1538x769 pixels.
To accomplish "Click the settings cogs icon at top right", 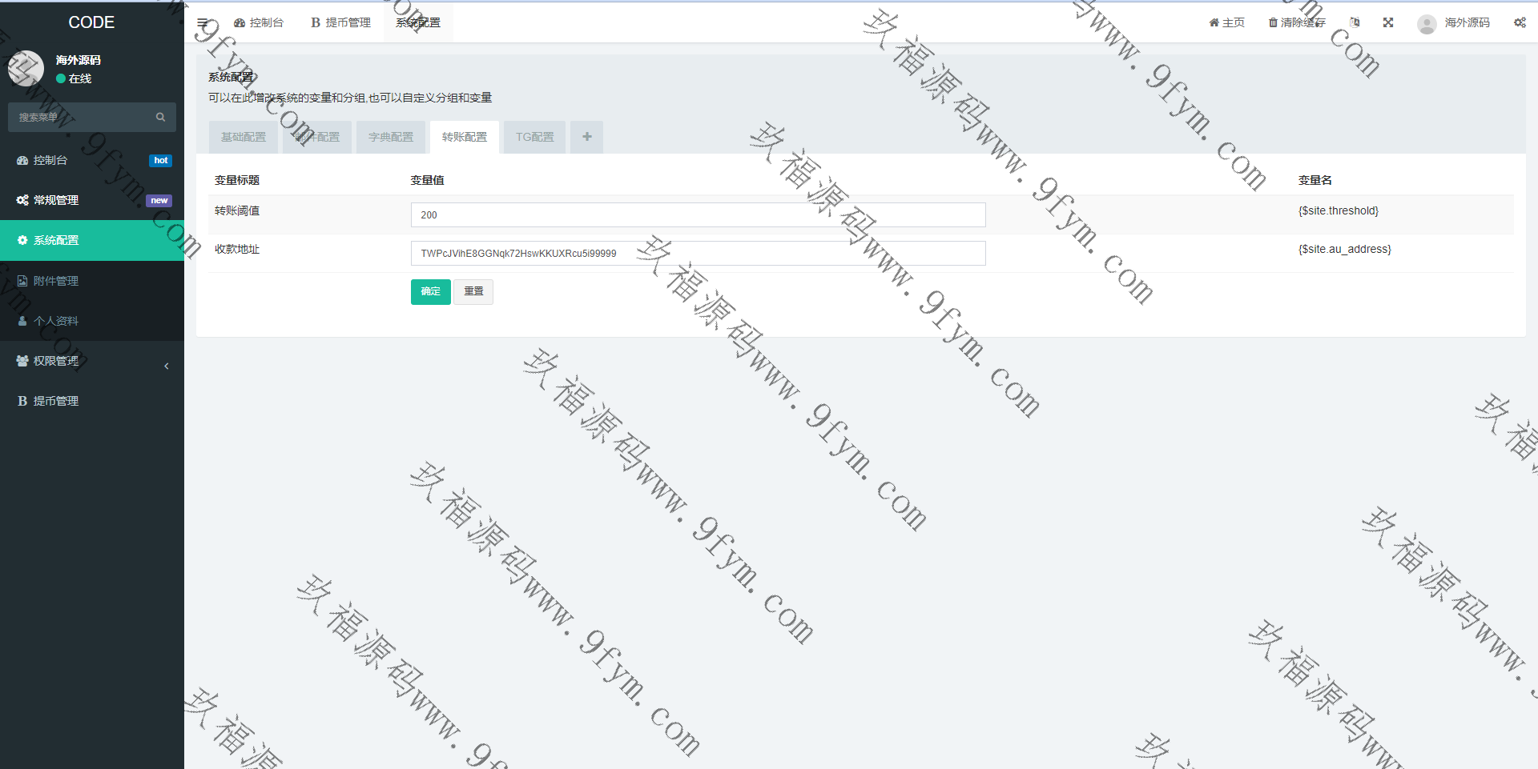I will coord(1520,22).
